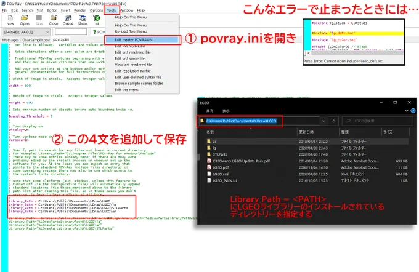Switch to the GearSample.pov tab
Screen dimensions: 419x272
pyautogui.click(x=36, y=40)
